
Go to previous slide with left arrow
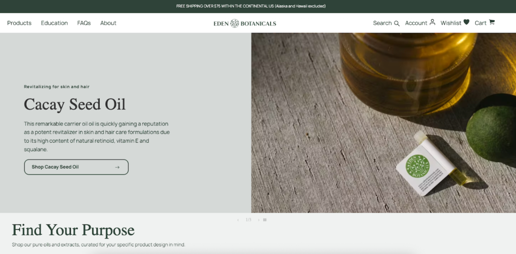coord(238,220)
